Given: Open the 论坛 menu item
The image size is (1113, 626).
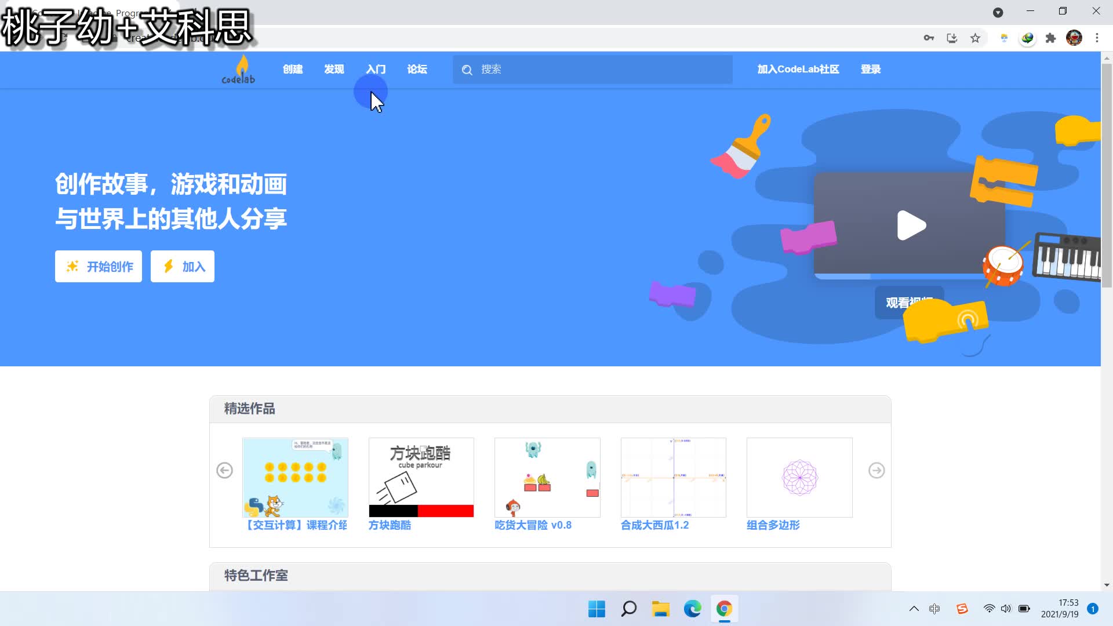Looking at the screenshot, I should [417, 69].
